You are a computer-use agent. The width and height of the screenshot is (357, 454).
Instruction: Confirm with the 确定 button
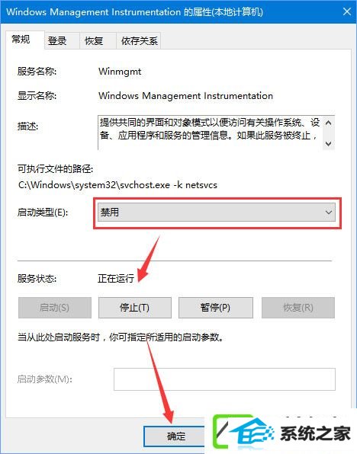(175, 436)
